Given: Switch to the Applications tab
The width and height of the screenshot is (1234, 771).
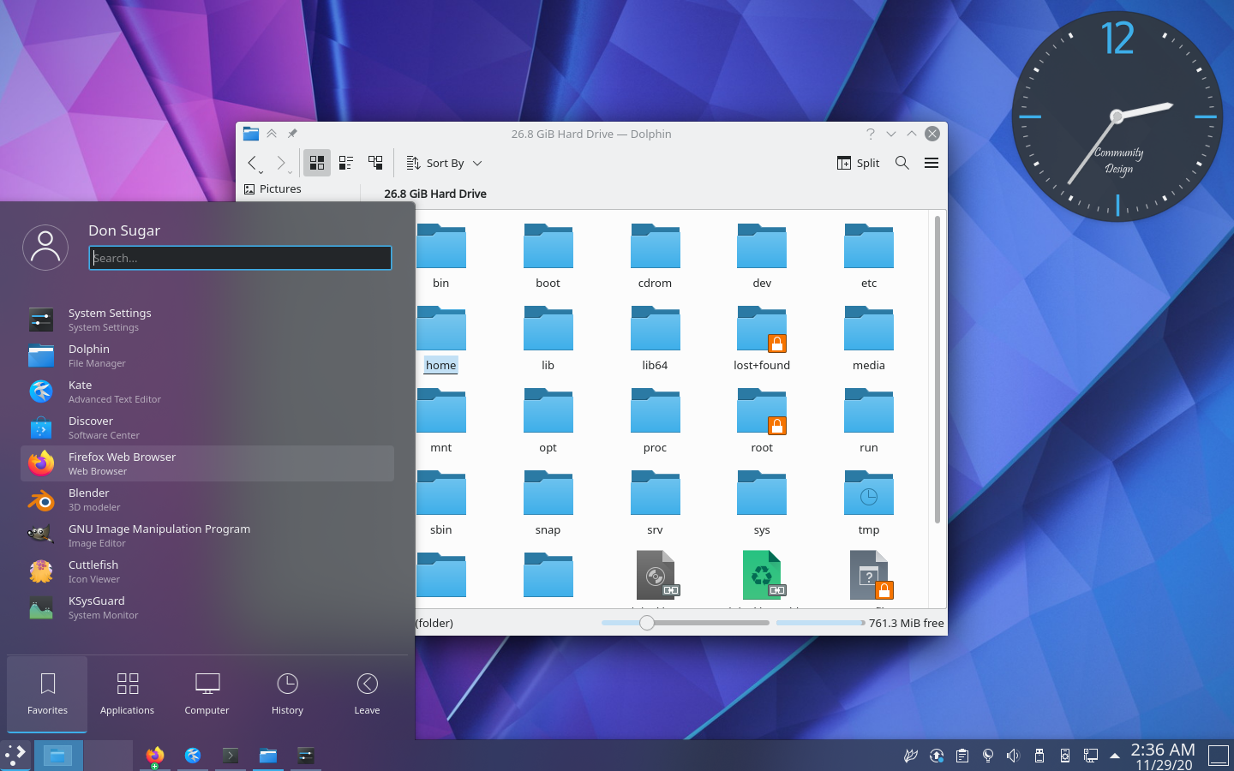Looking at the screenshot, I should (127, 694).
